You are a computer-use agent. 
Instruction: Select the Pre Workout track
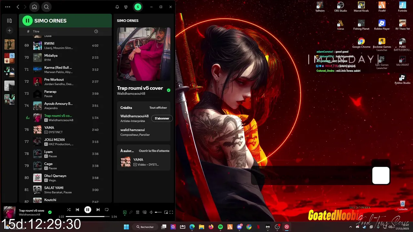click(65, 82)
